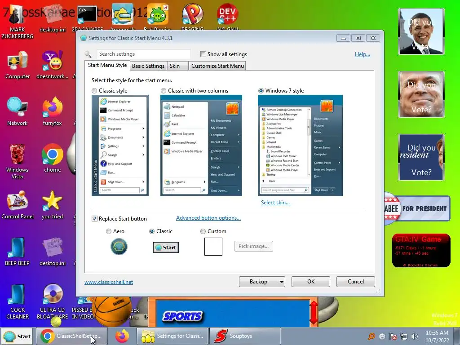This screenshot has height=345, width=460.
Task: Enable the Show all settings checkbox
Action: (203, 54)
